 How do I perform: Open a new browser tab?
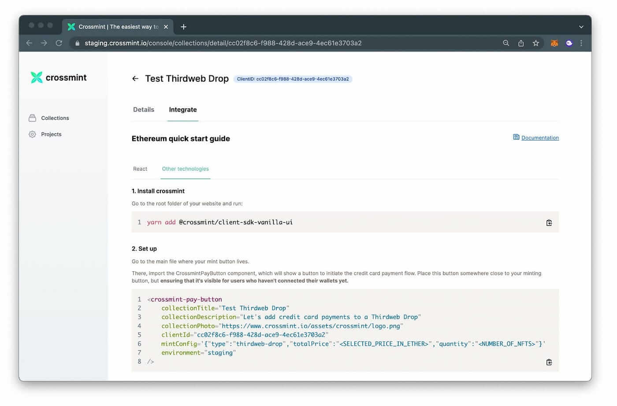pyautogui.click(x=184, y=27)
